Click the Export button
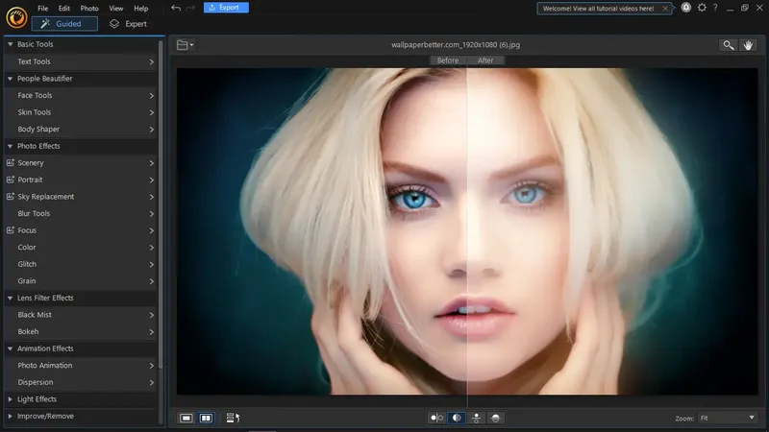This screenshot has width=769, height=432. pos(227,8)
